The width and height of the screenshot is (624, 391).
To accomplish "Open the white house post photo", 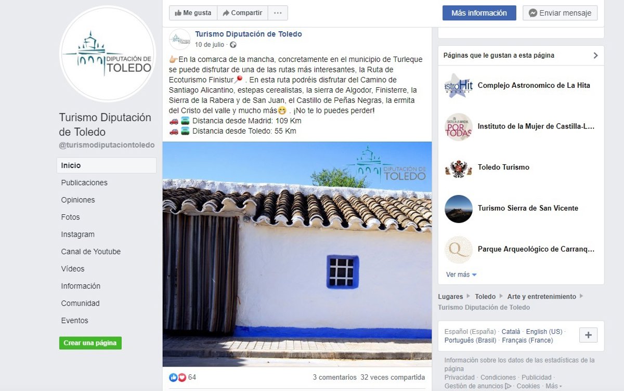I will [297, 254].
